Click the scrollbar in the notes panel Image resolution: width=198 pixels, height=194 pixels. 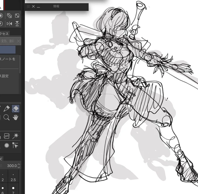[20, 64]
